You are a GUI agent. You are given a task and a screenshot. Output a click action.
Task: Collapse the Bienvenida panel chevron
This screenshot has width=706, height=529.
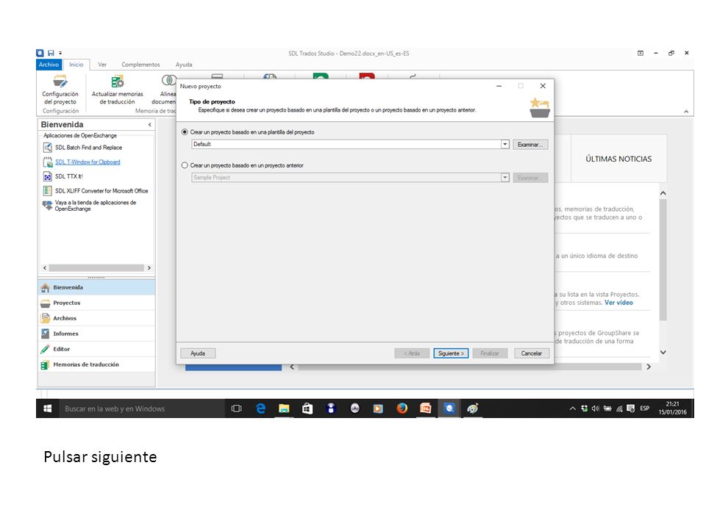pos(149,125)
